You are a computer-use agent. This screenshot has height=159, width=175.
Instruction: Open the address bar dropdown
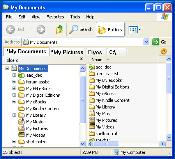147,42
